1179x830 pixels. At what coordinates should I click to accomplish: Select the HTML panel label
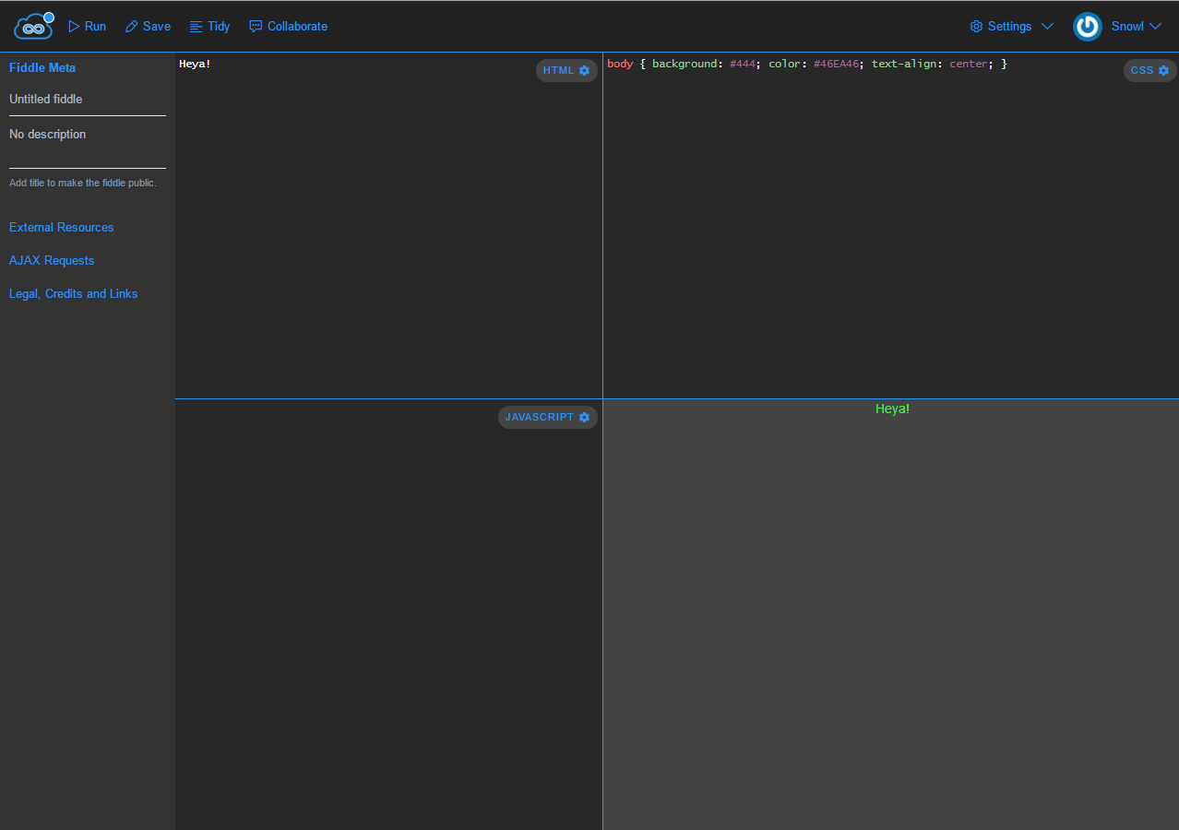click(558, 70)
